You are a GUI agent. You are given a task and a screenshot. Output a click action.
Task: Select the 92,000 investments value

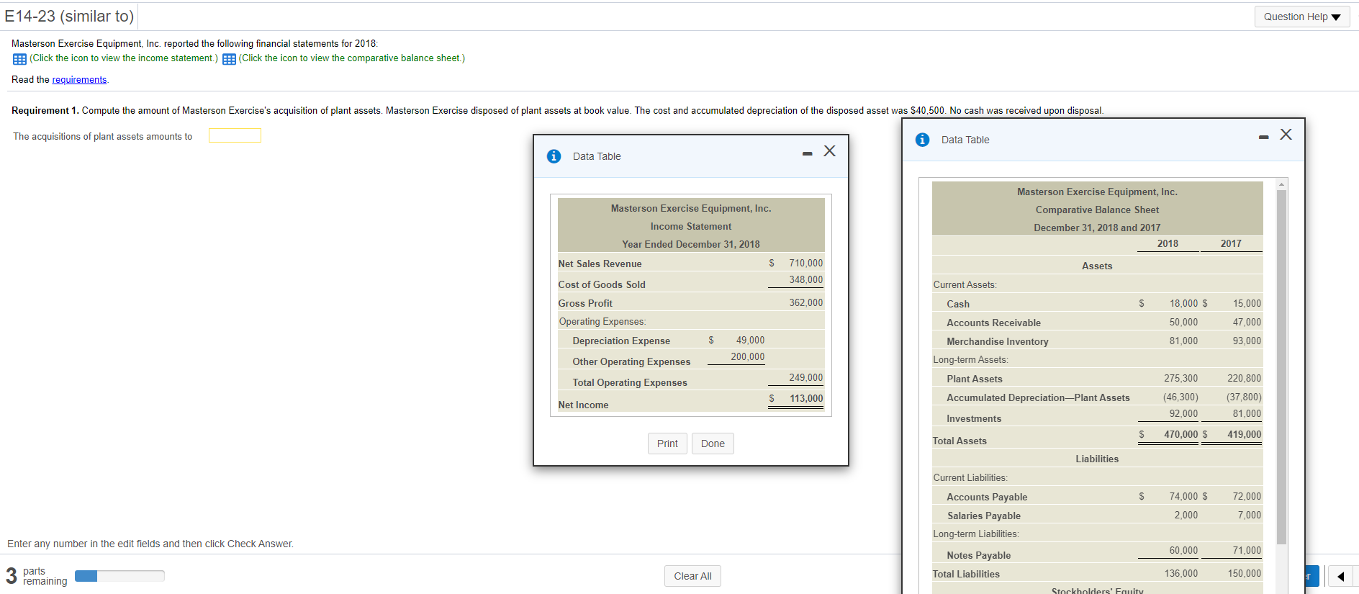click(x=1183, y=414)
